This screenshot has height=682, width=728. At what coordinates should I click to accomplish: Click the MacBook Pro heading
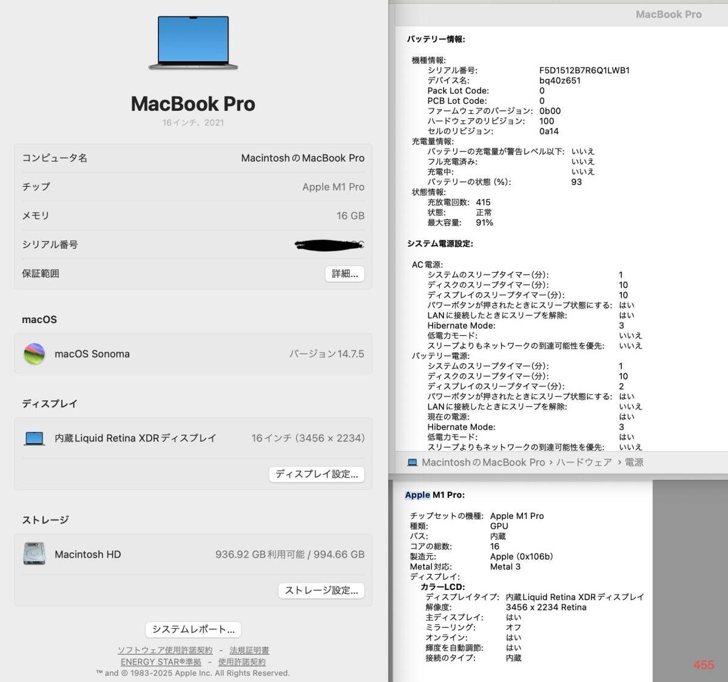tap(193, 104)
